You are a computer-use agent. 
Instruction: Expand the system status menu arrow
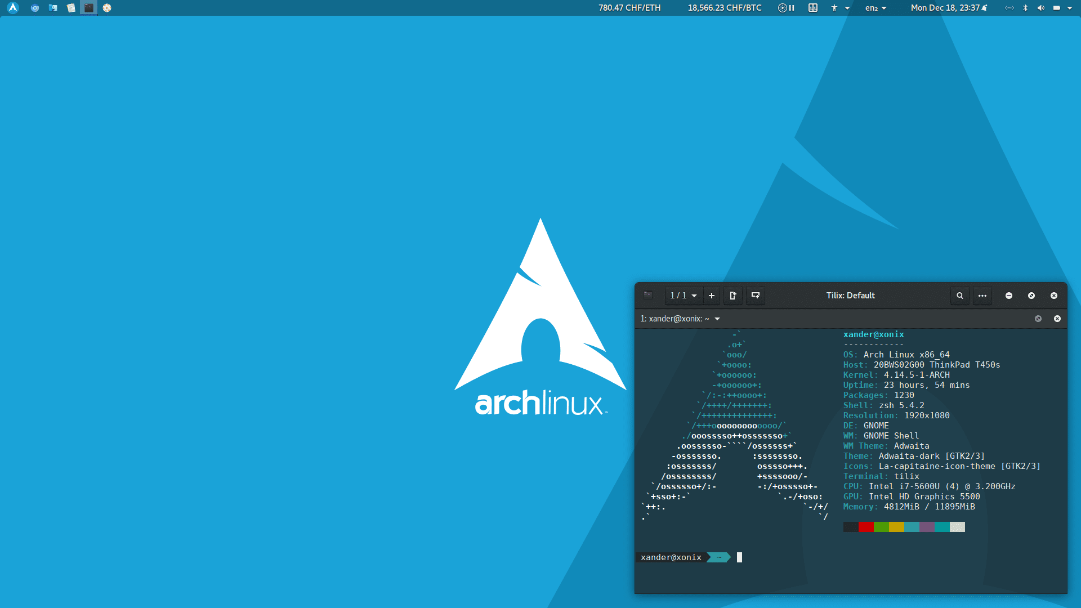point(1070,8)
